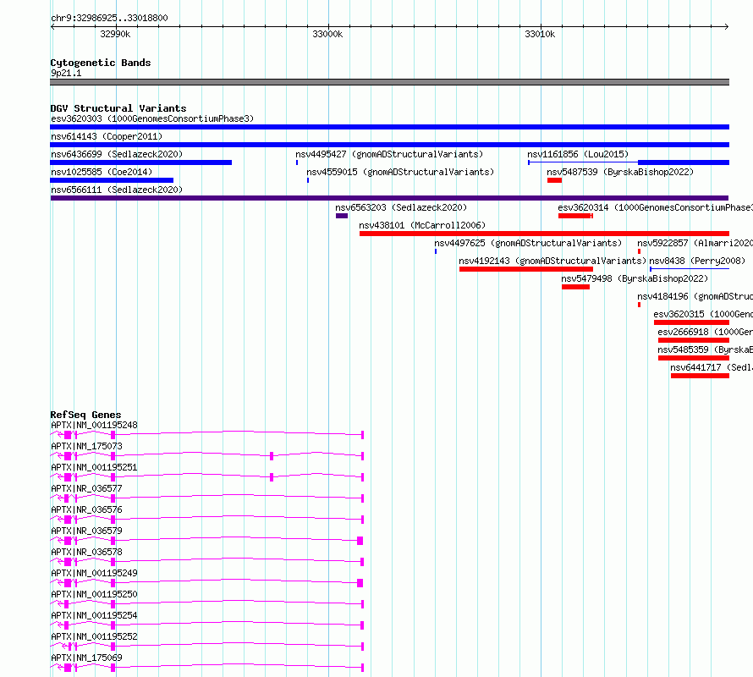
Task: Click the 33000k ruler position label
Action: click(327, 34)
